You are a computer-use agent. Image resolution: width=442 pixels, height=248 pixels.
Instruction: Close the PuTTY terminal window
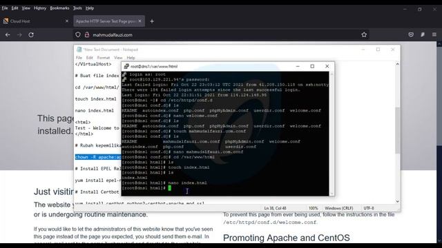[327, 66]
